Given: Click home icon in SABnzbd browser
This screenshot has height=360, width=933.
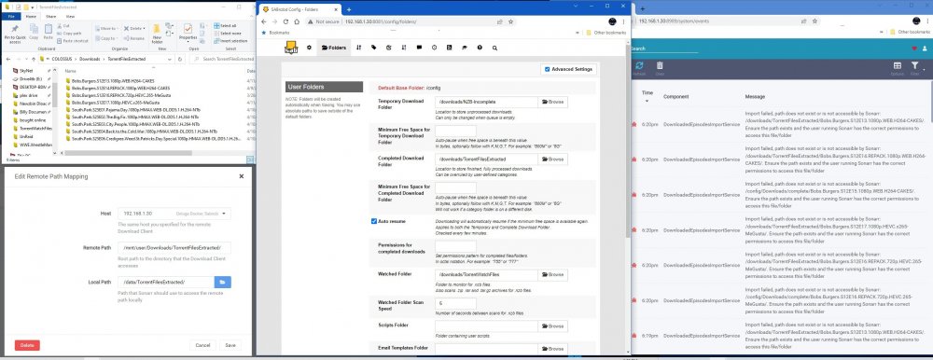Looking at the screenshot, I should tap(297, 21).
